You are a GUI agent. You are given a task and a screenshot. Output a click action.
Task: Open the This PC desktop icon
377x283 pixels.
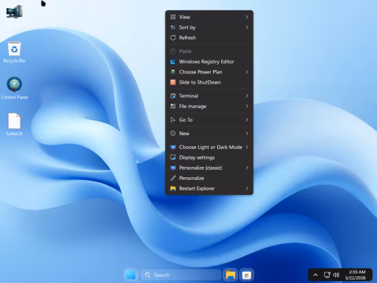[x=14, y=12]
